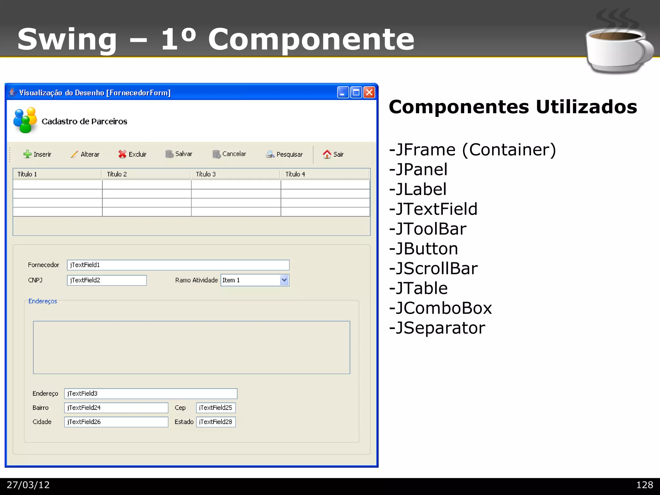Click the -JTextField list entry
Screen dimensions: 660x495
(x=433, y=209)
